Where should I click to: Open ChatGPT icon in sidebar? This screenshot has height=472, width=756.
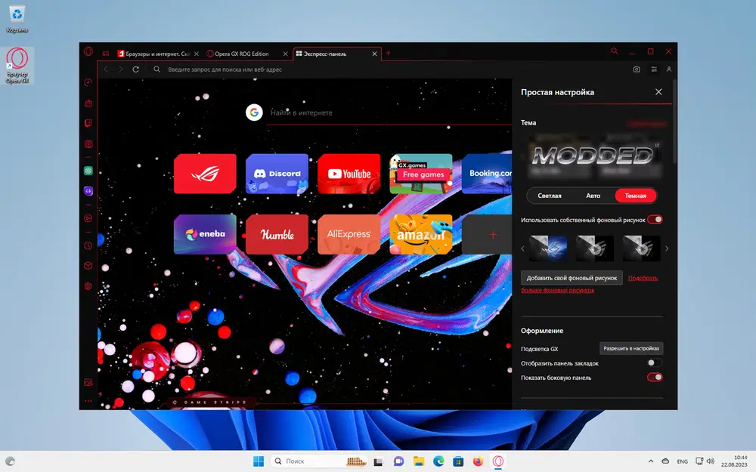click(x=88, y=171)
